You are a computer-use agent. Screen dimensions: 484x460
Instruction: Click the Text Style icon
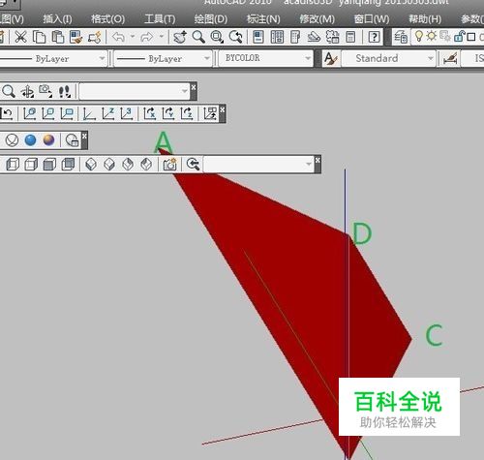click(x=331, y=59)
